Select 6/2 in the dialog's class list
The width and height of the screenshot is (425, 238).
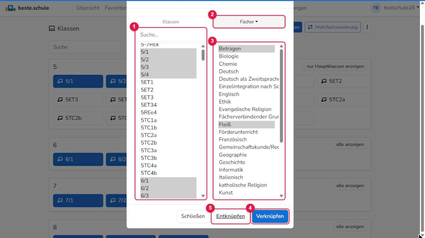coord(168,188)
